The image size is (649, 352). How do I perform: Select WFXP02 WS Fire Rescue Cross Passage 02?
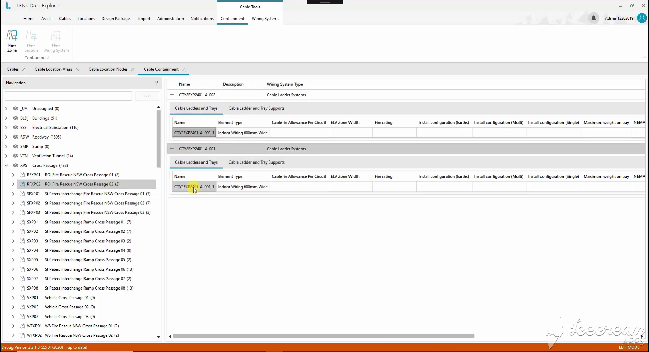coord(73,336)
